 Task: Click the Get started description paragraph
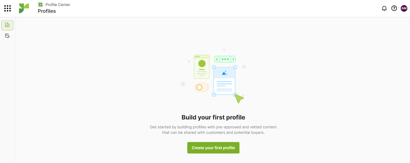pos(213,130)
